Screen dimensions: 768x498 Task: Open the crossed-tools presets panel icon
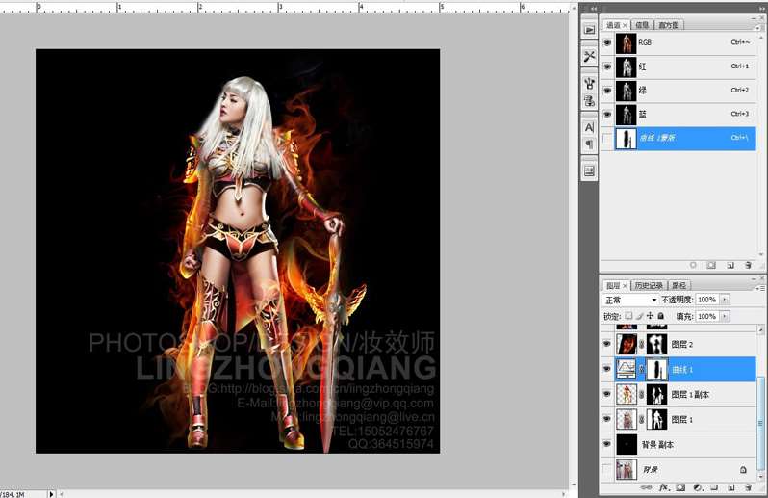pos(589,57)
